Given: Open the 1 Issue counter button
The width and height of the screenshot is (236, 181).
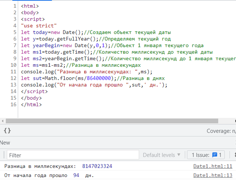Looking at the screenshot, I should pos(206,155).
